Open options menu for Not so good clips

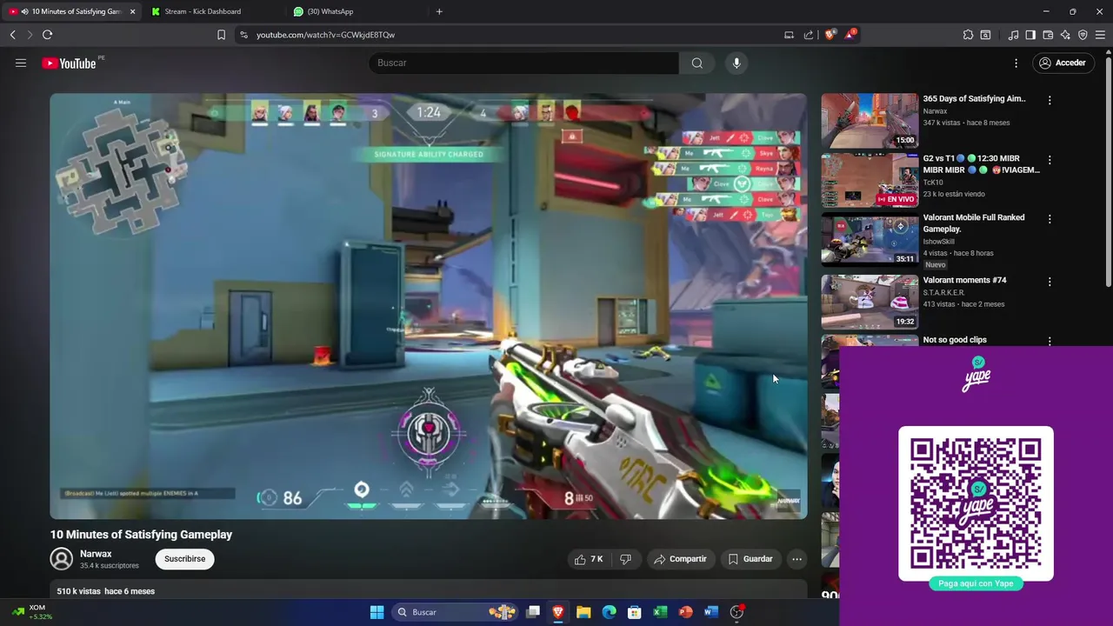(1050, 342)
